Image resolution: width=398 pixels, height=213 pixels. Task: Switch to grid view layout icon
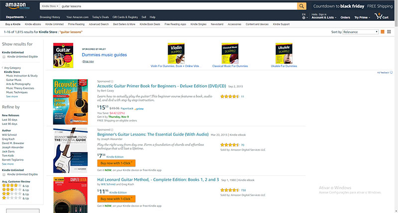pos(389,32)
